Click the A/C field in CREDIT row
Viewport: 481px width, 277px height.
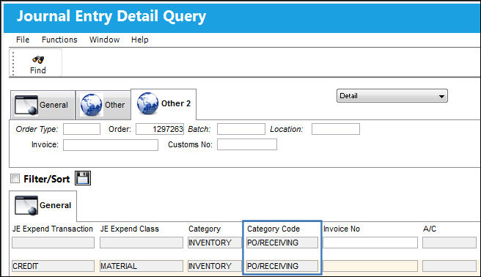tap(449, 266)
